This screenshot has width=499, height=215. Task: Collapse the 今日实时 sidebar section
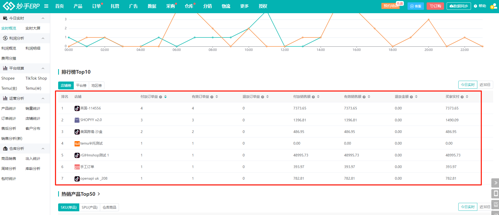(x=43, y=18)
